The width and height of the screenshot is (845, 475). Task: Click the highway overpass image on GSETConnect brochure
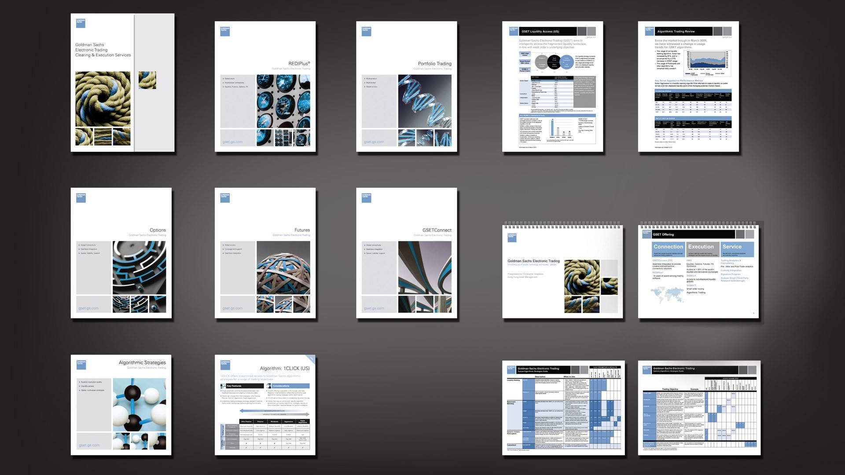pyautogui.click(x=425, y=267)
